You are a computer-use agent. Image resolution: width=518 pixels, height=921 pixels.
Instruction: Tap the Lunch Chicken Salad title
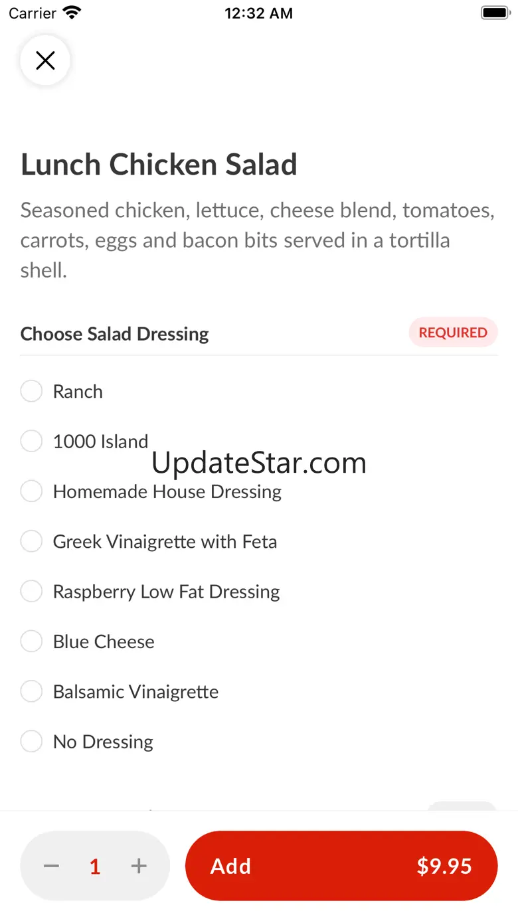pyautogui.click(x=159, y=165)
